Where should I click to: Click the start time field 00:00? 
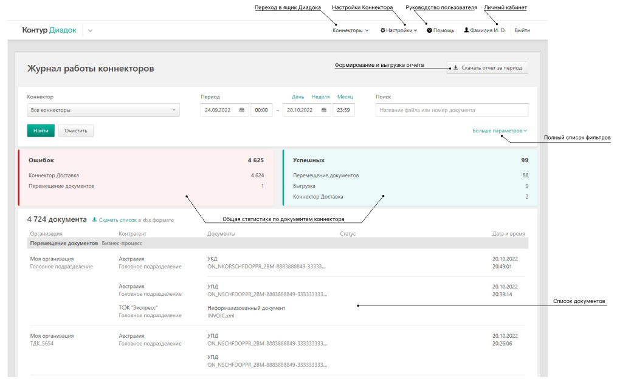(x=261, y=110)
